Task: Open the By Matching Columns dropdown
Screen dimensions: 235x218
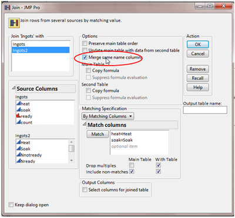Action: tap(108, 116)
